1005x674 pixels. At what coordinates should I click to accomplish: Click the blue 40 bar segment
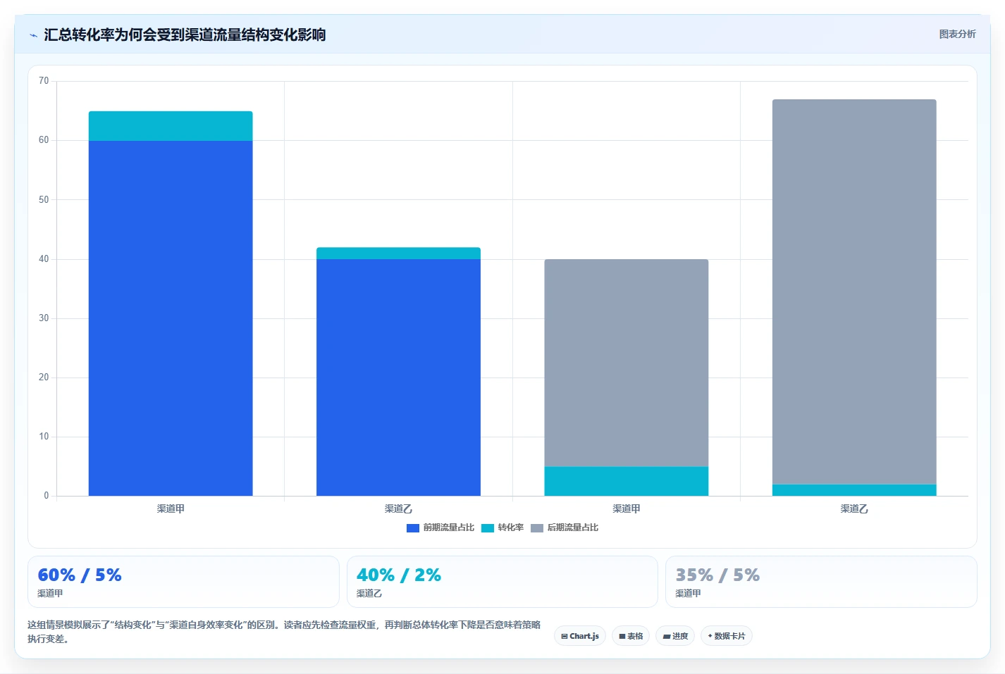(398, 377)
